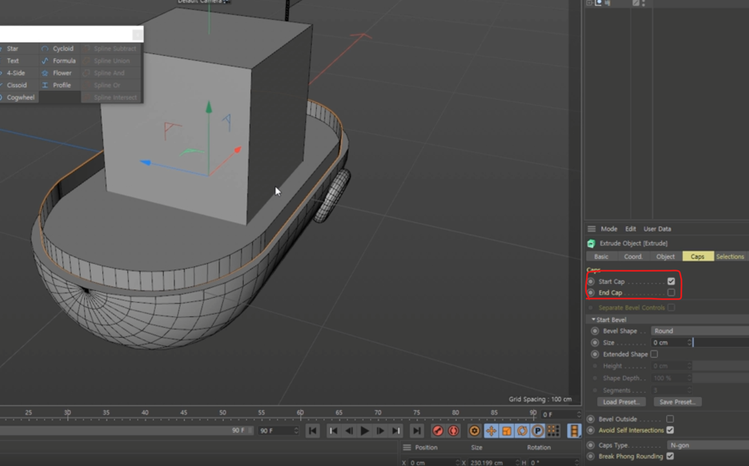749x466 pixels.
Task: Go to end of animation
Action: tap(416, 431)
